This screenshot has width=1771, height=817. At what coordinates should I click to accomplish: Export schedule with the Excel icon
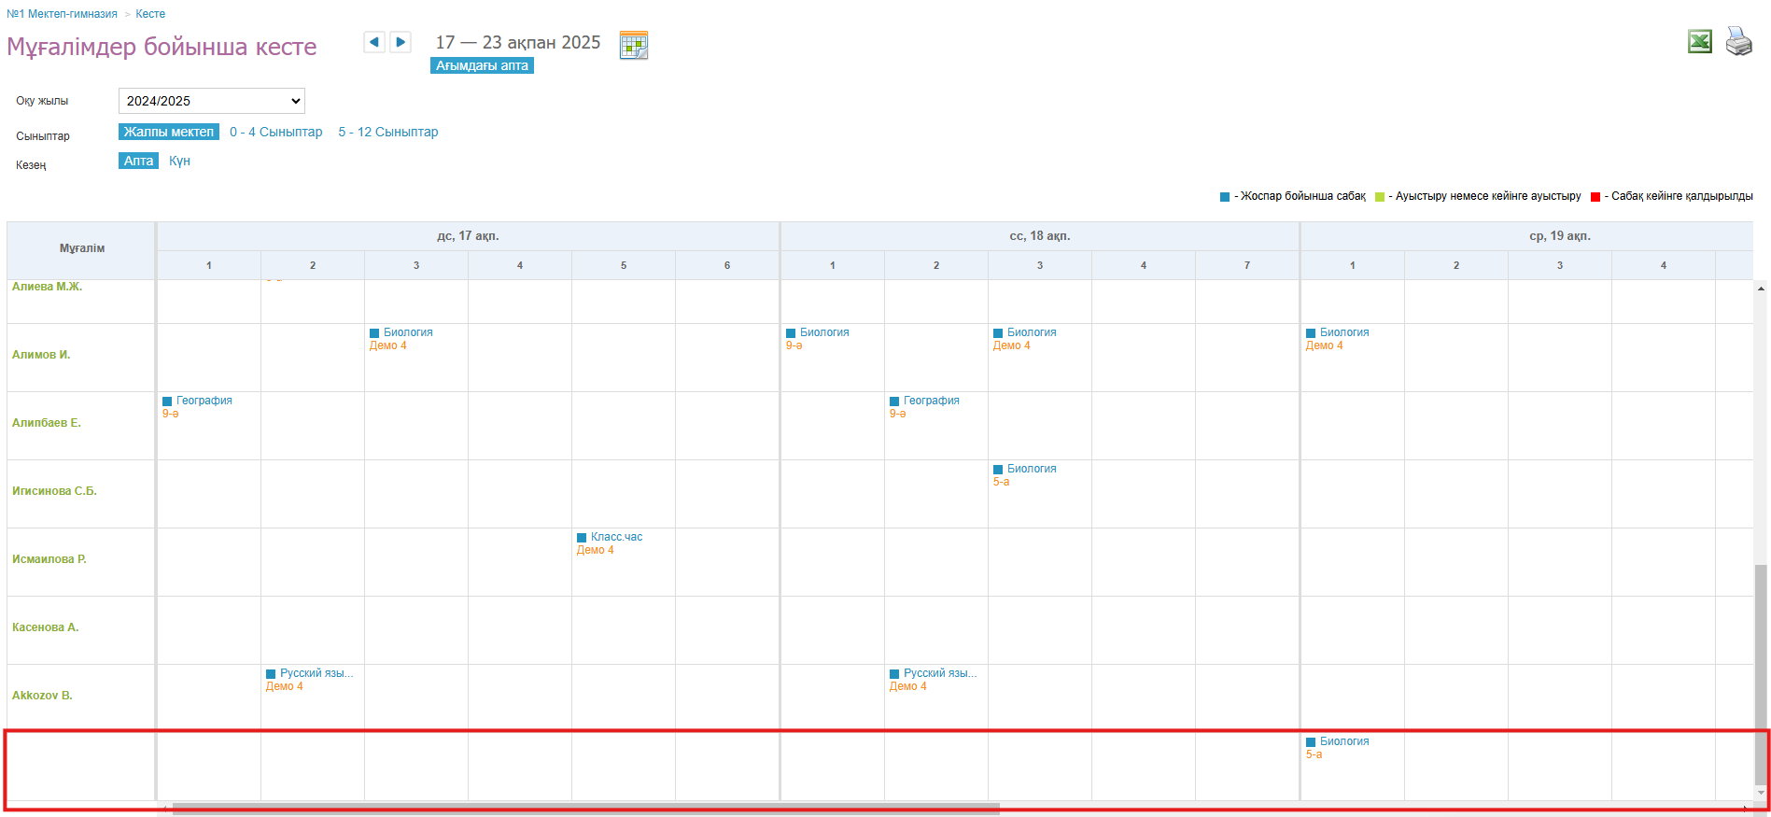[1699, 42]
